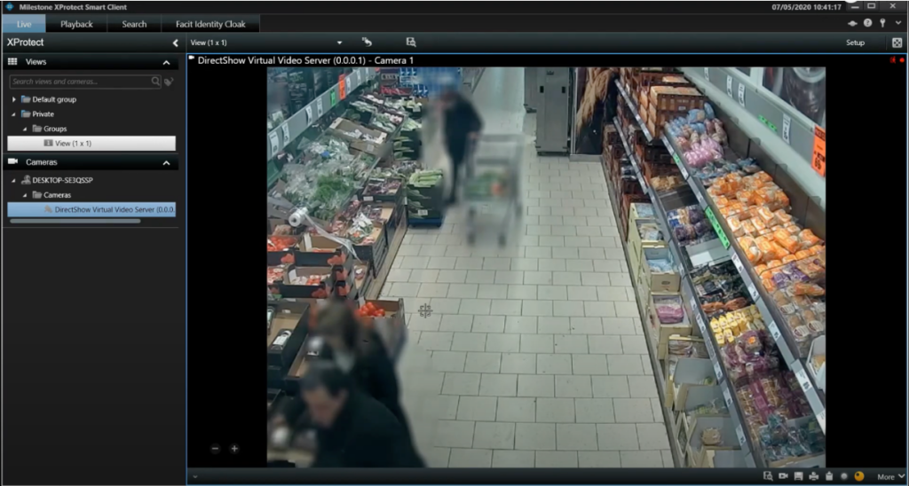Switch to the Live tab
Viewport: 909px width, 486px height.
(x=24, y=24)
